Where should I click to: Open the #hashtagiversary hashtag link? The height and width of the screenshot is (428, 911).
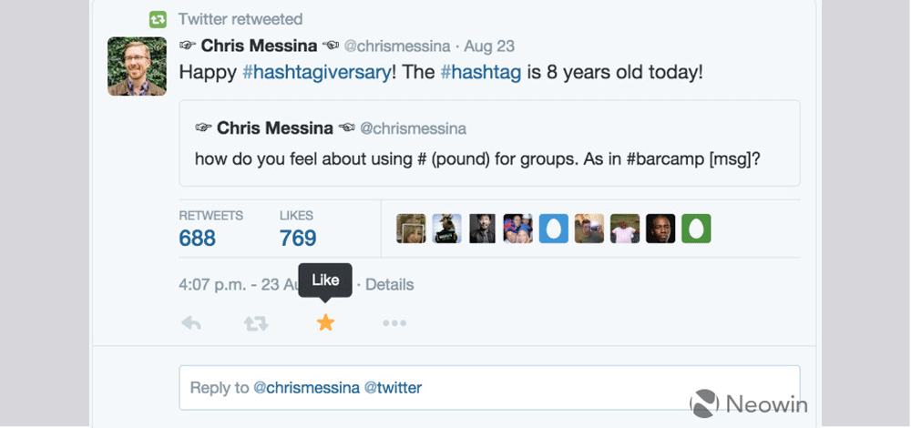[x=316, y=72]
